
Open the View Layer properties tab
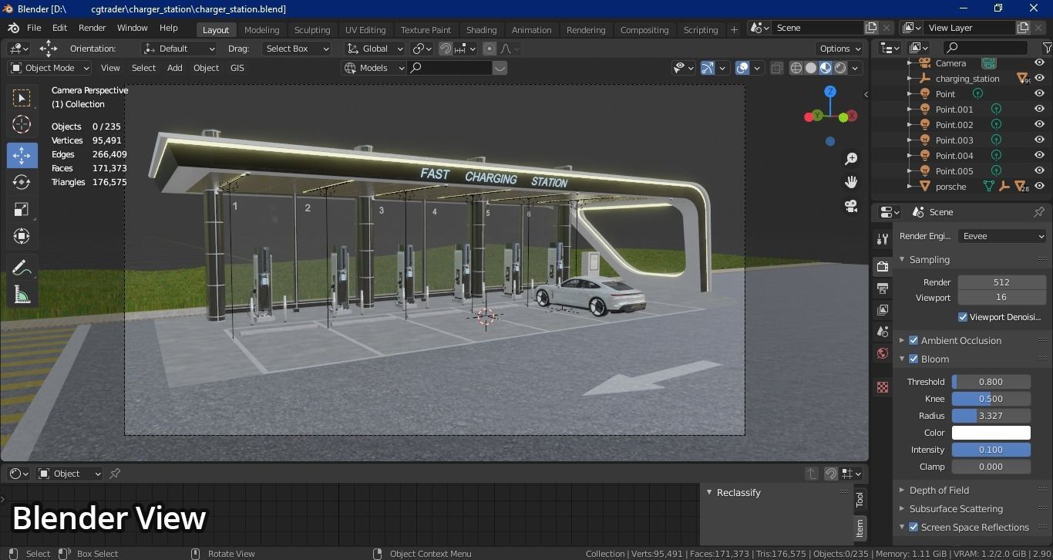coord(883,309)
